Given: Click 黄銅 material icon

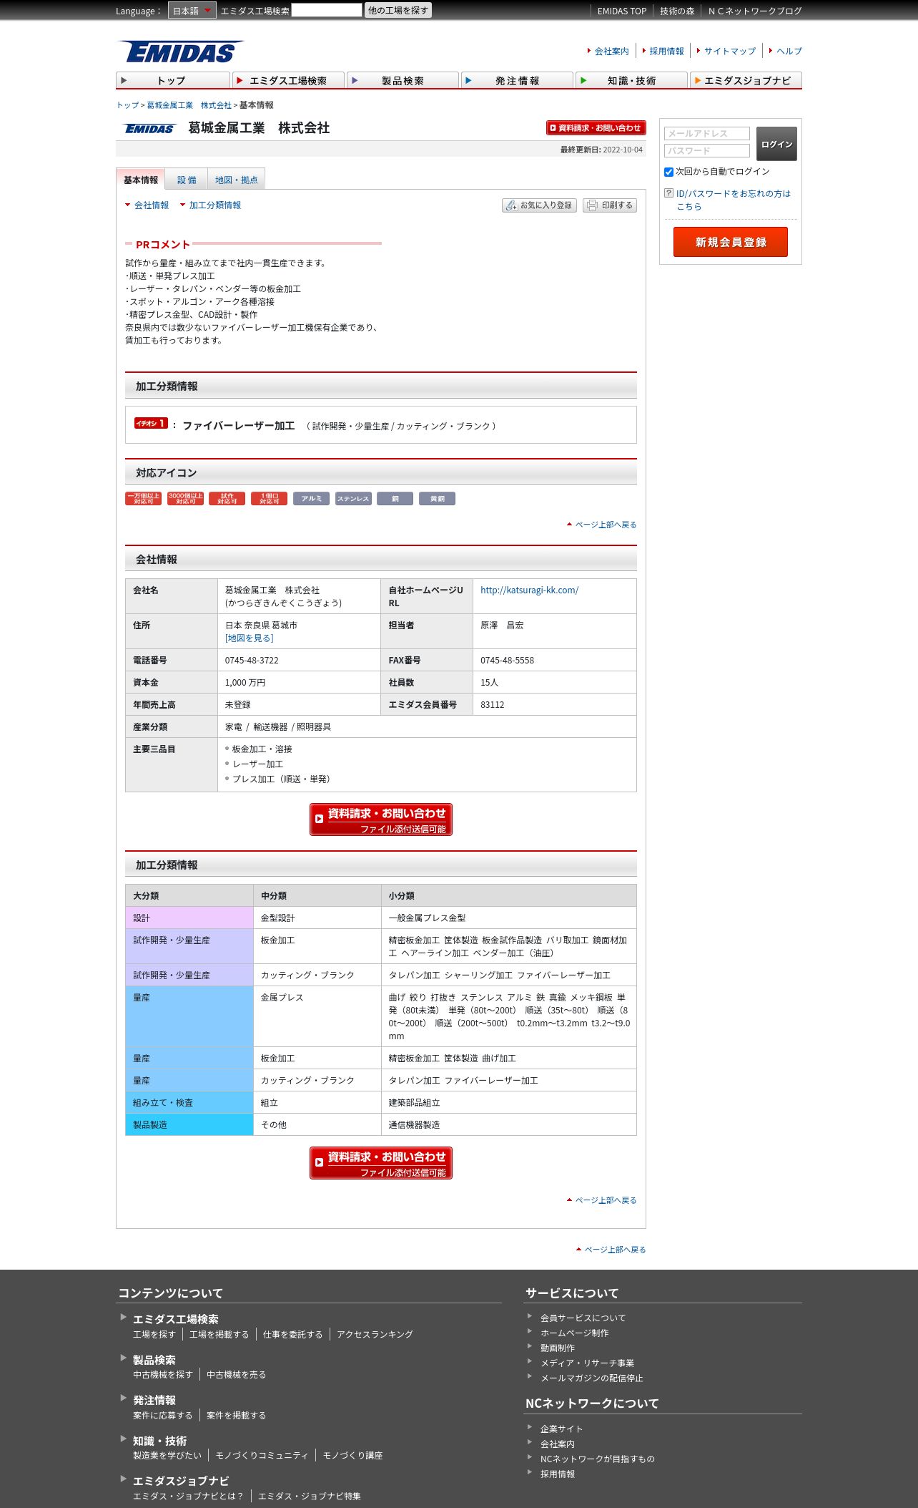Looking at the screenshot, I should [438, 499].
